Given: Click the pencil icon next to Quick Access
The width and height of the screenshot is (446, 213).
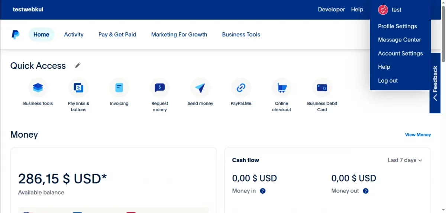Looking at the screenshot, I should click(x=78, y=65).
